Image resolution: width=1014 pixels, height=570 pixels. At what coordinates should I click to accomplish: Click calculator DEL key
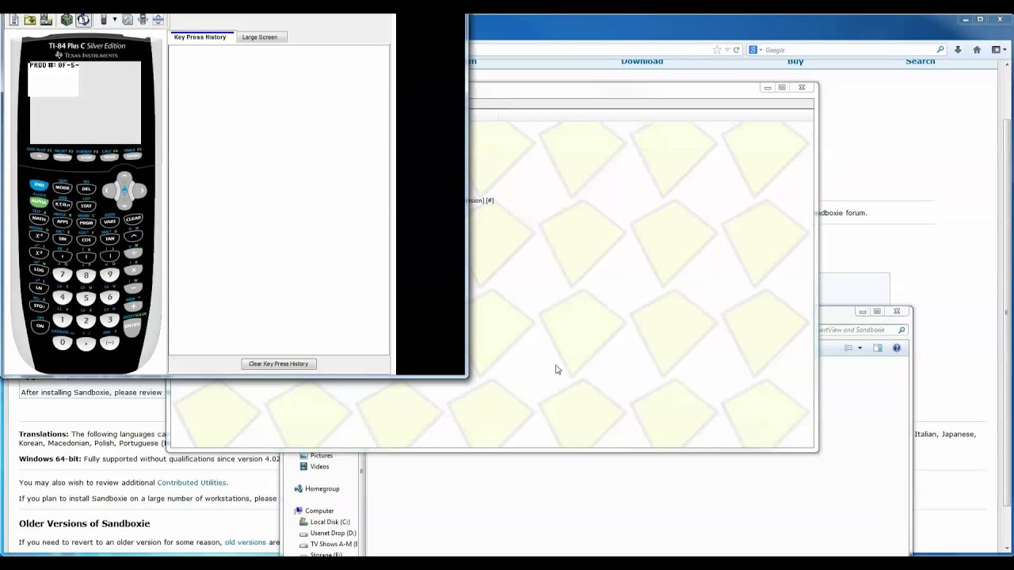86,188
